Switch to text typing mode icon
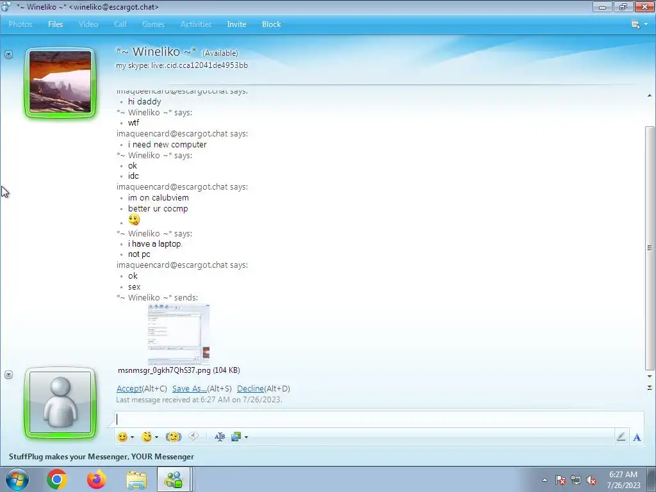 (637, 437)
